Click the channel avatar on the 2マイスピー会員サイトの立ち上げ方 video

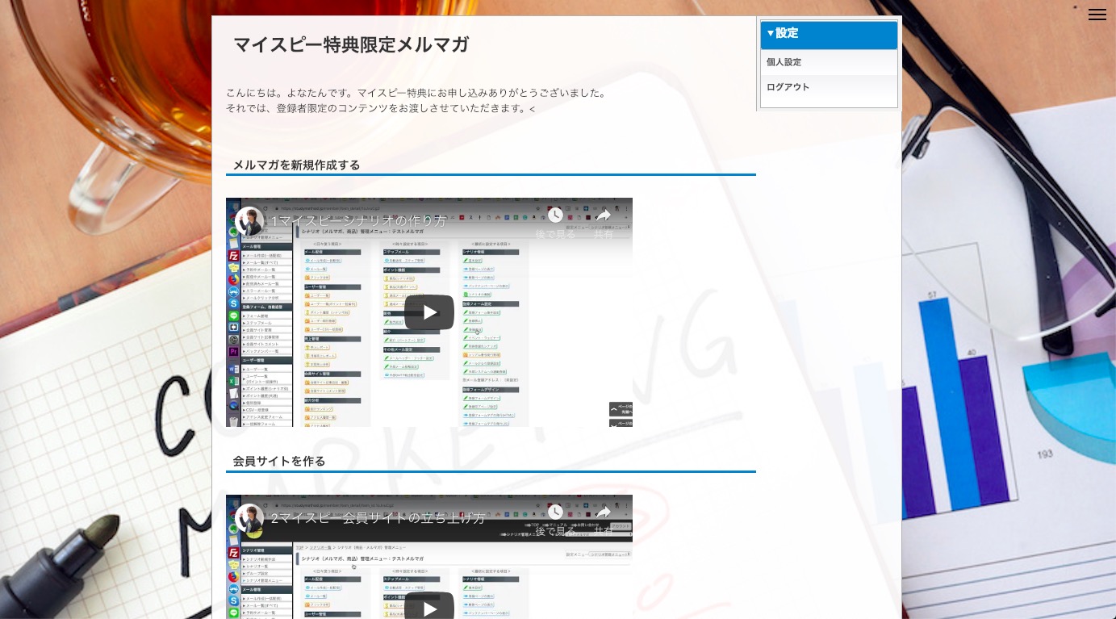[x=249, y=518]
